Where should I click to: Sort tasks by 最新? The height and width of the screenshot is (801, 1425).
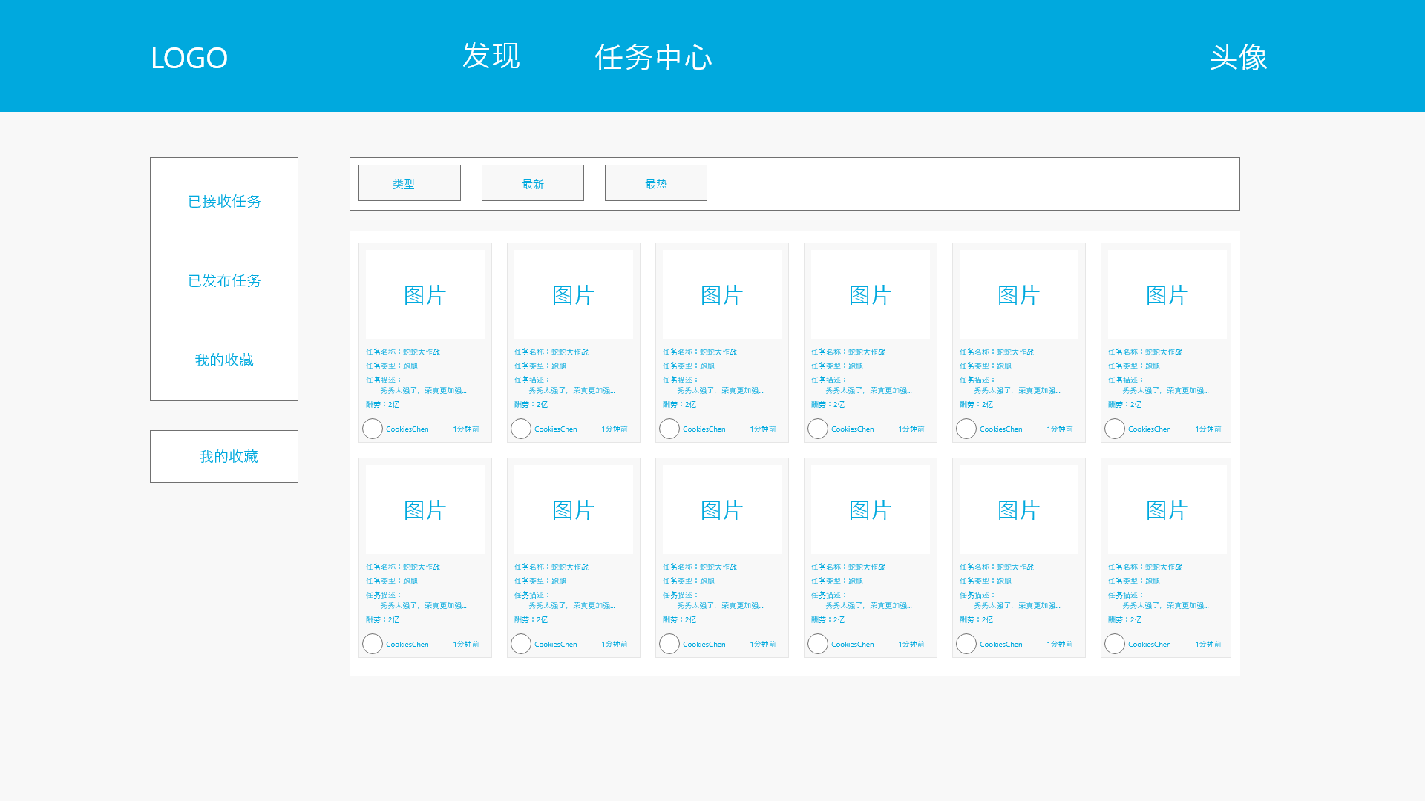(533, 182)
